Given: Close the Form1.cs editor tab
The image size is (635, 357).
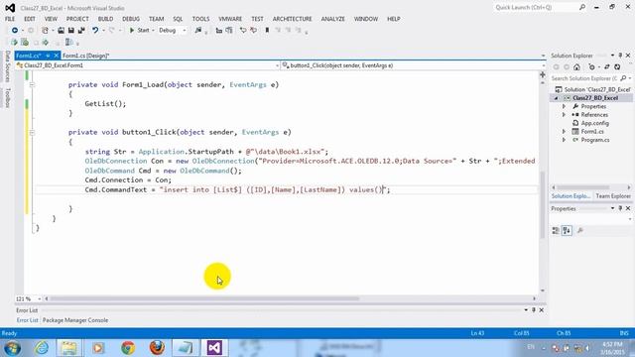Looking at the screenshot, I should (x=57, y=56).
